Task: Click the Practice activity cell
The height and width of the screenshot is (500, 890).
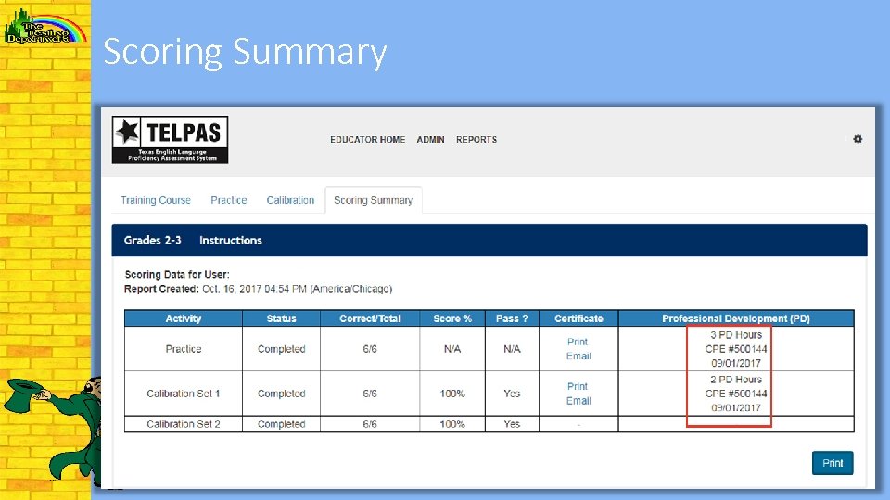Action: [x=184, y=349]
